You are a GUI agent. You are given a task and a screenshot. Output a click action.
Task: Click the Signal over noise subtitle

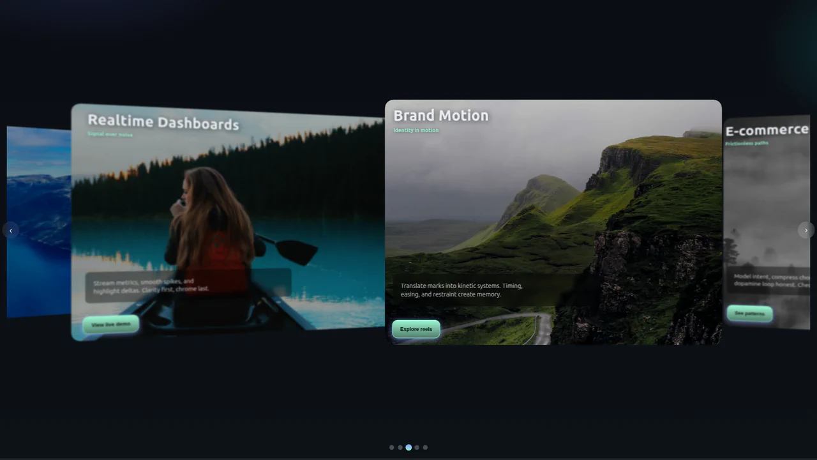click(x=110, y=134)
